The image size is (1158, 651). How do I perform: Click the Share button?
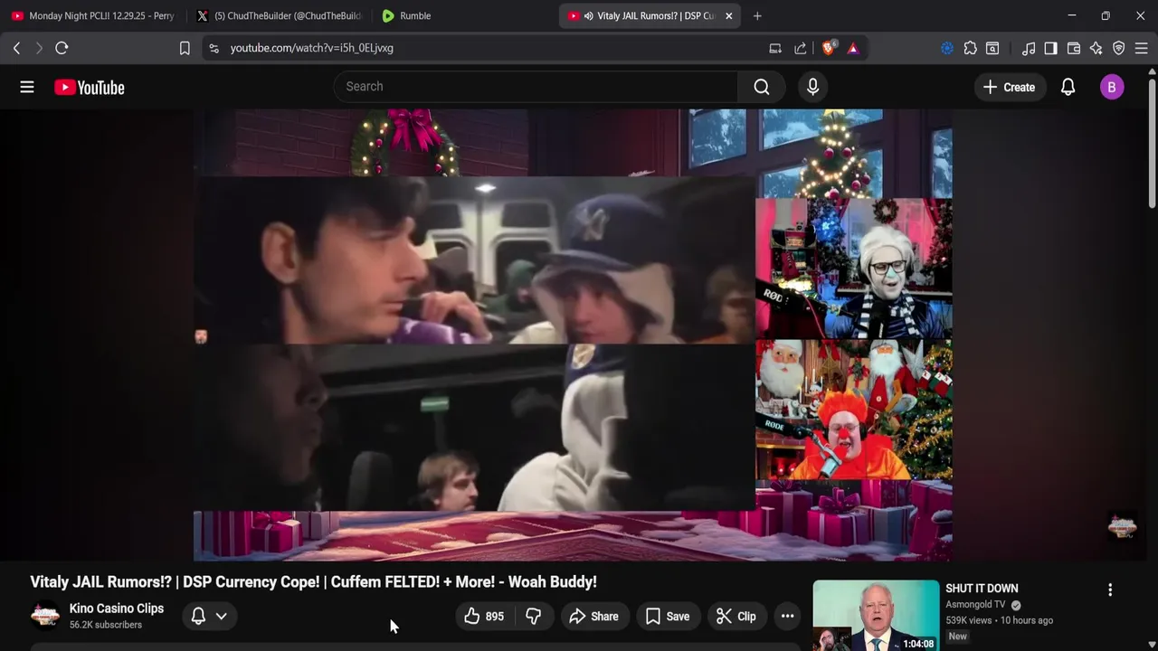(593, 617)
